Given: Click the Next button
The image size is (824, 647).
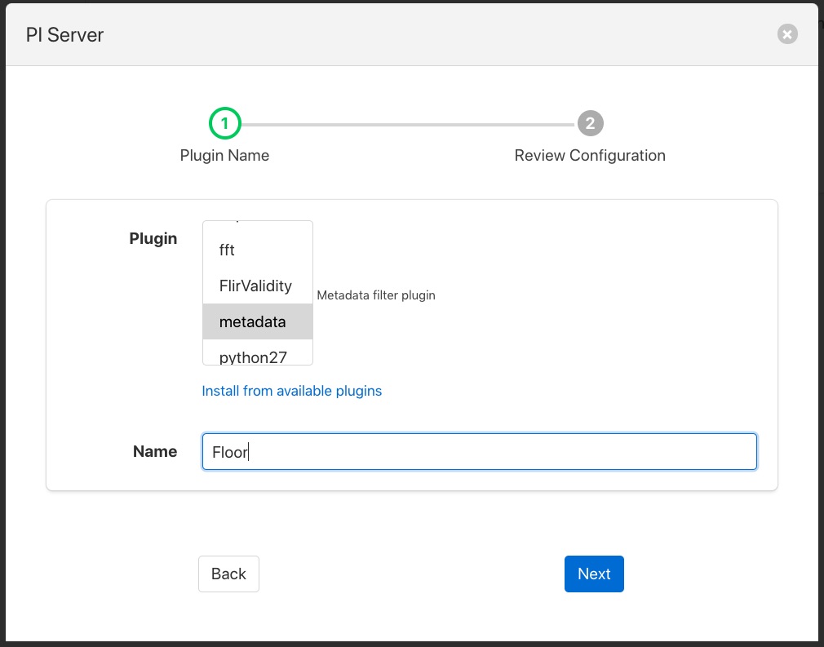Looking at the screenshot, I should tap(594, 574).
